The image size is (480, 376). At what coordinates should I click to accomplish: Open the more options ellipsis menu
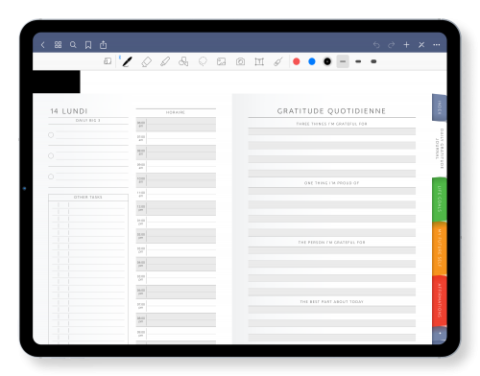point(437,45)
